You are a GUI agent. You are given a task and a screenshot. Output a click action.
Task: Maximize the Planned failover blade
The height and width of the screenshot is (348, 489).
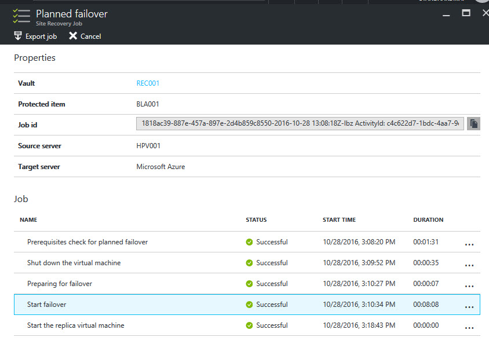click(466, 13)
